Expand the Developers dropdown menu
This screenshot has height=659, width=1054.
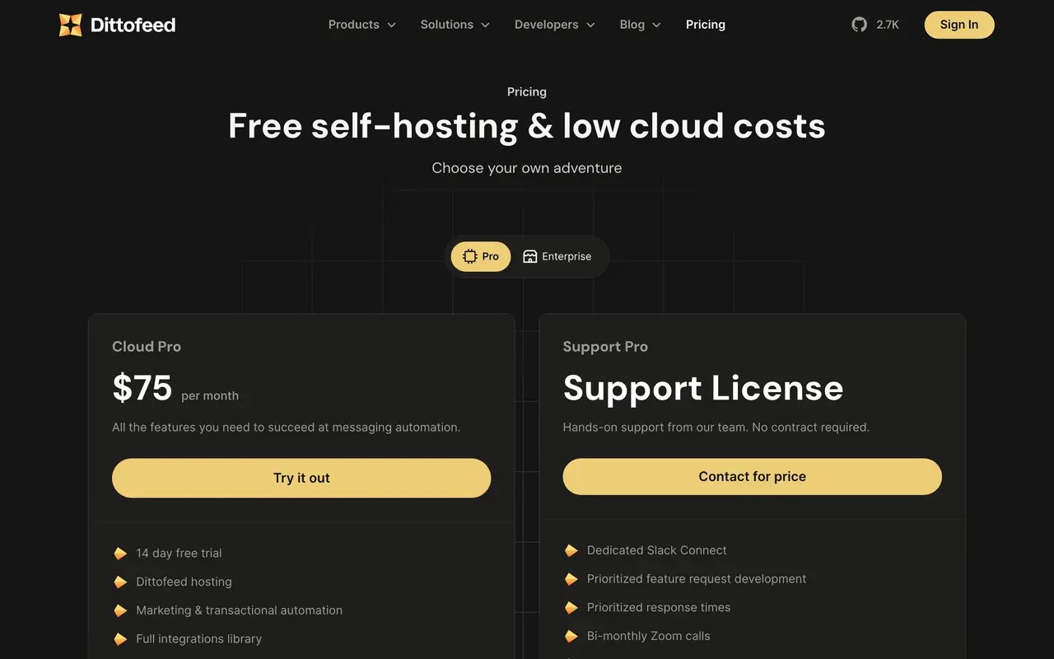(x=555, y=25)
